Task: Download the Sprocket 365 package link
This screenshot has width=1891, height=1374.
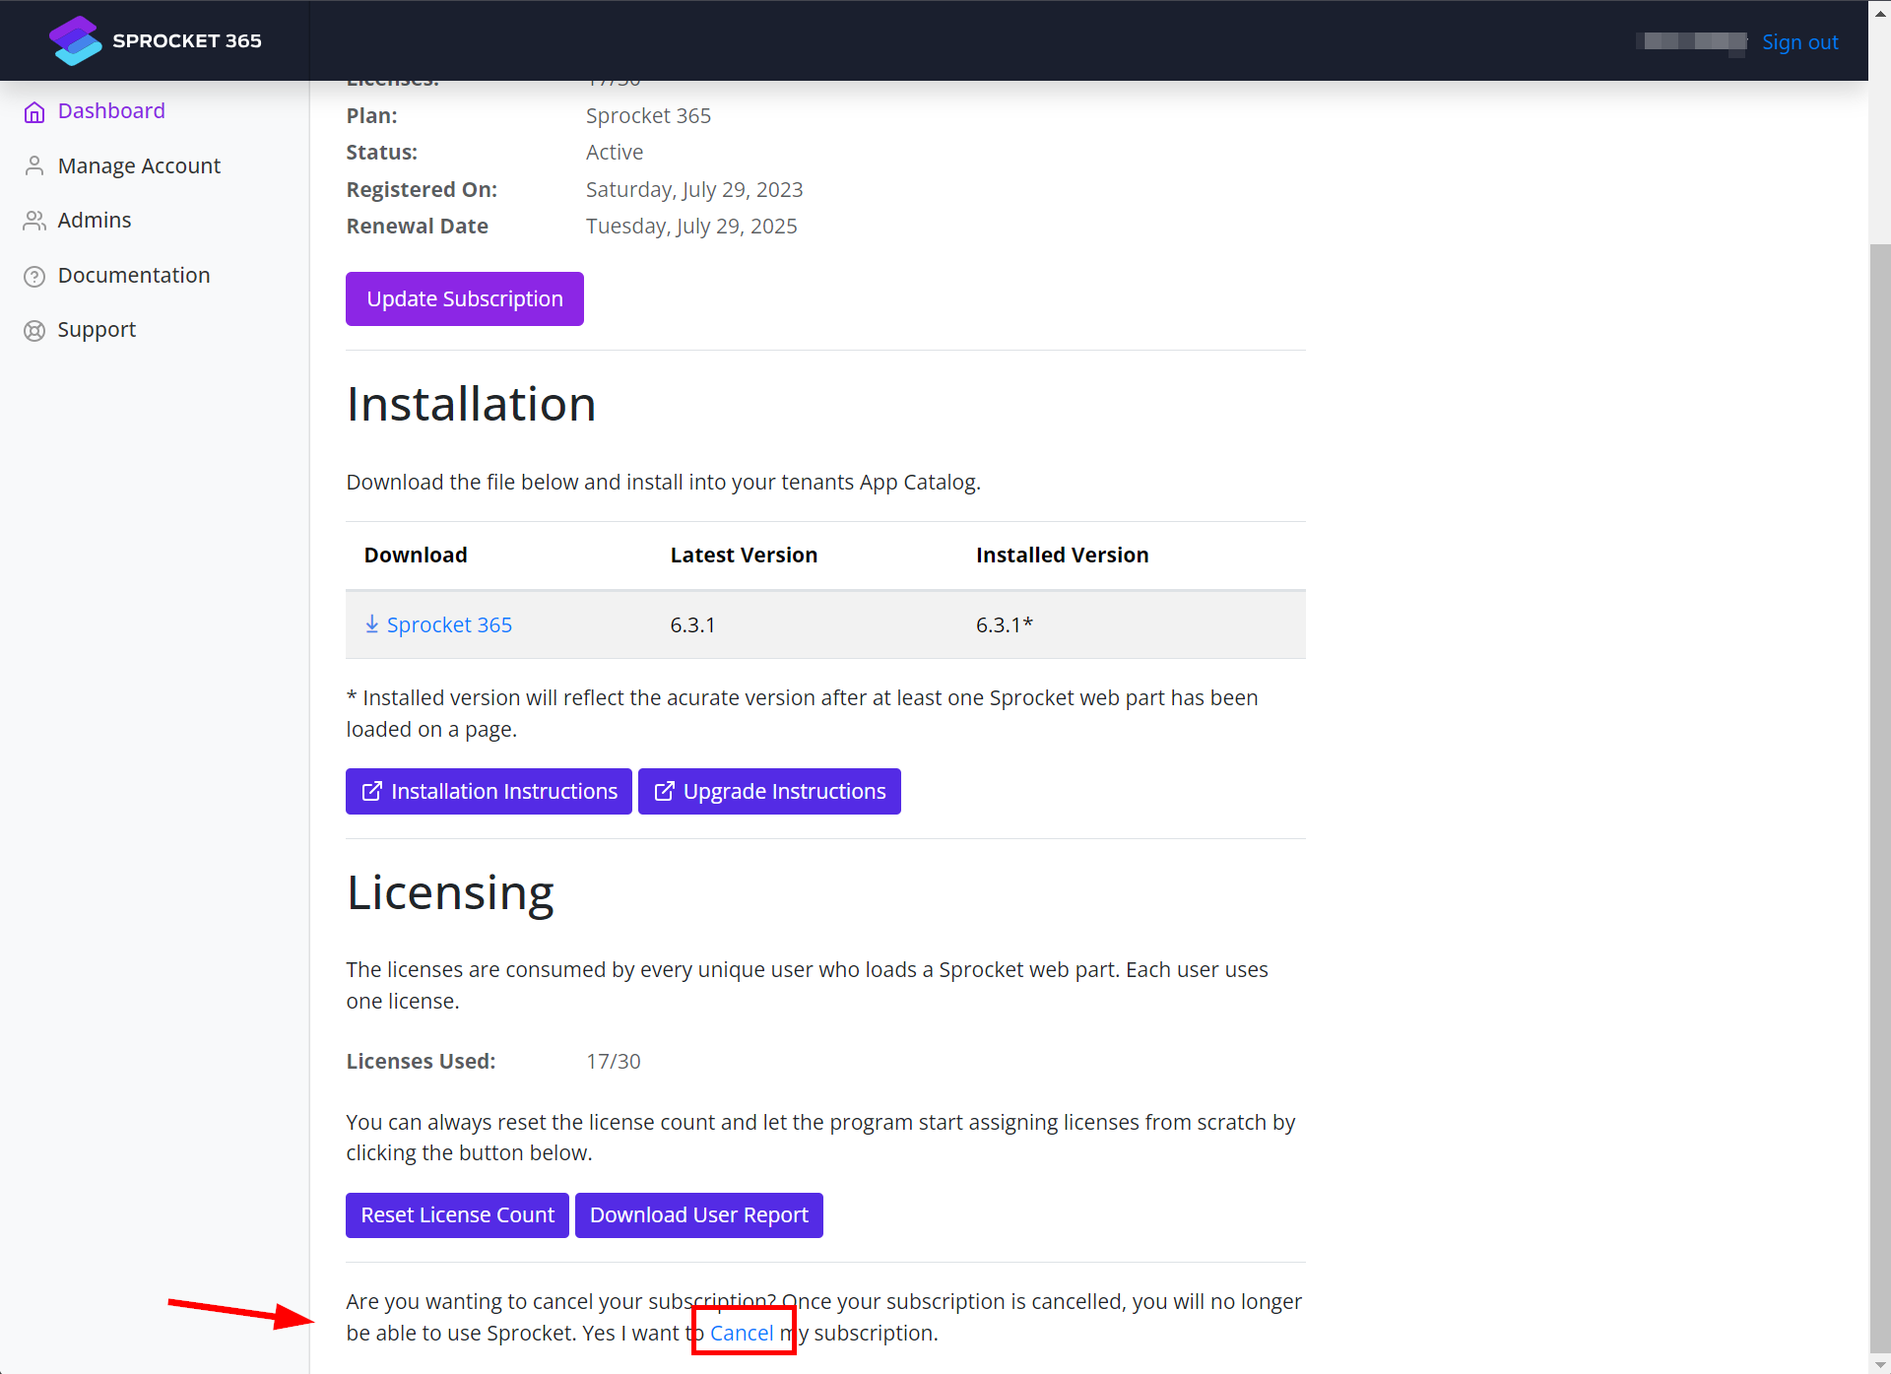Action: coord(449,625)
